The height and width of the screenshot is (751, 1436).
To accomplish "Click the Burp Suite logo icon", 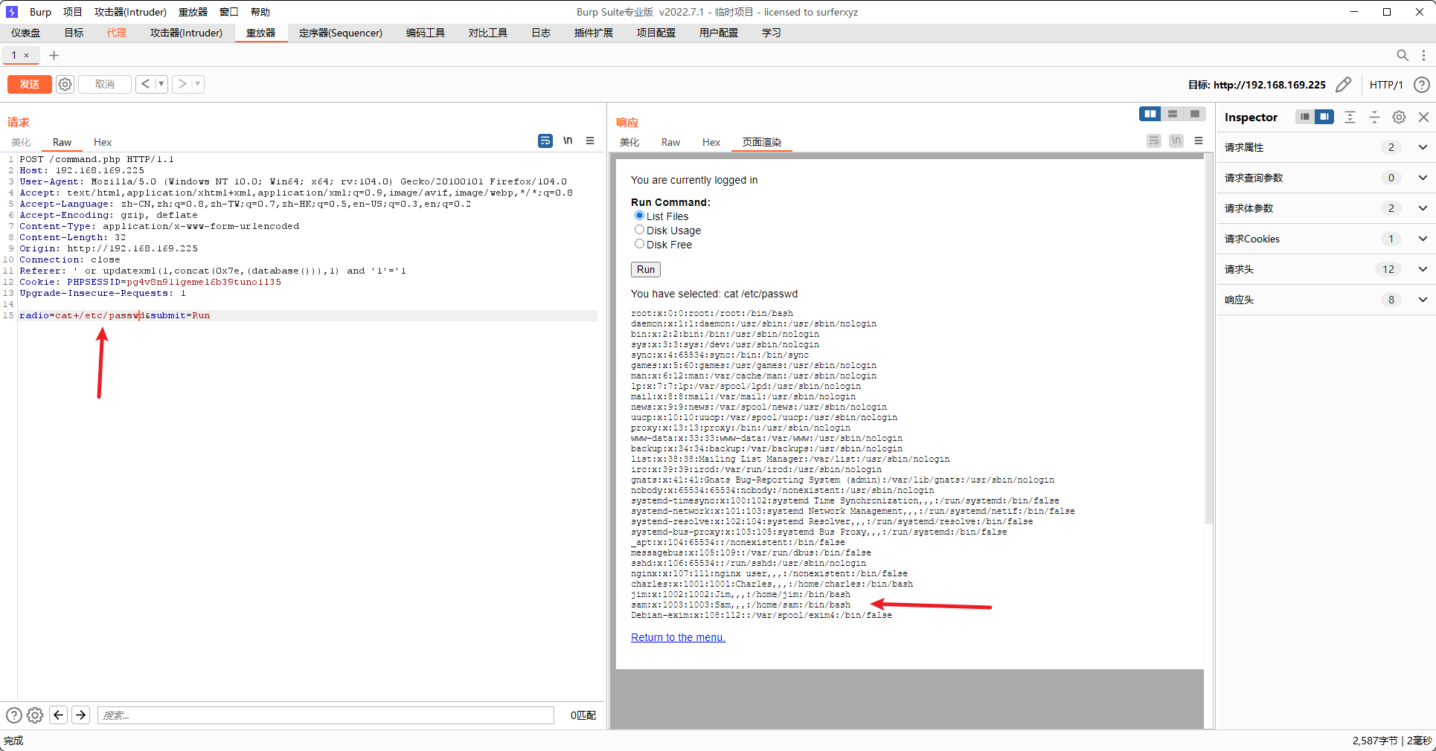I will [12, 12].
